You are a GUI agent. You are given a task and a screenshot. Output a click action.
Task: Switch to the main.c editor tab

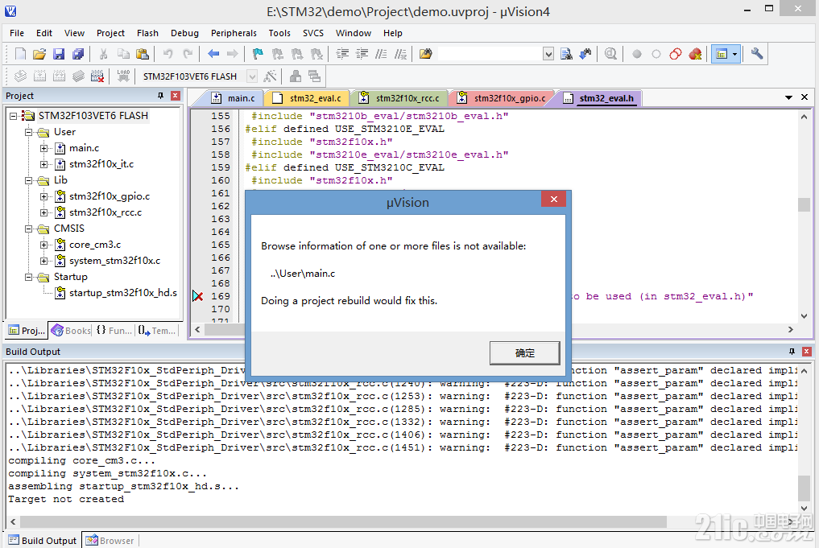pos(234,98)
